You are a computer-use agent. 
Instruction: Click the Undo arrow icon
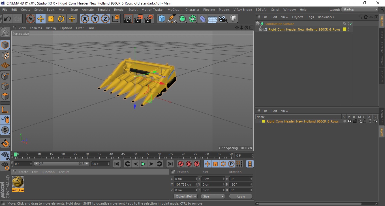[8, 19]
